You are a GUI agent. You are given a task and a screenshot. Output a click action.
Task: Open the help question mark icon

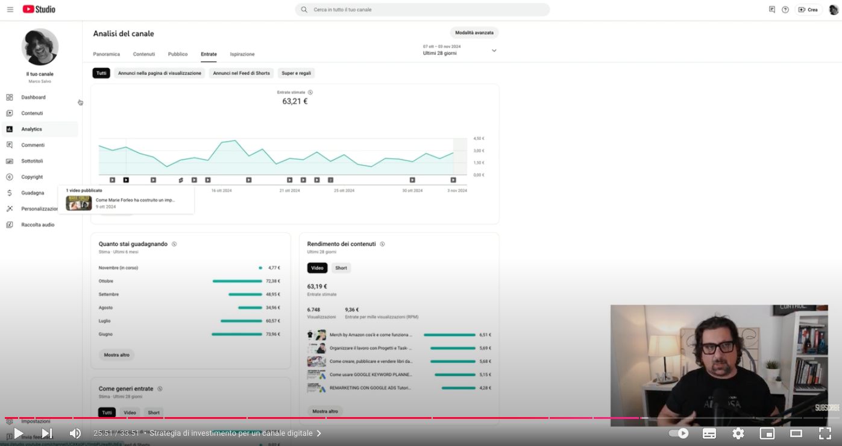click(785, 10)
